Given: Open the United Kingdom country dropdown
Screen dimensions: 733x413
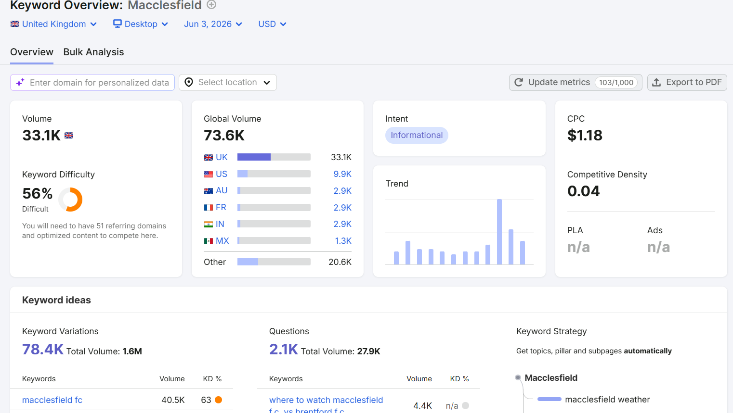Looking at the screenshot, I should click(53, 24).
